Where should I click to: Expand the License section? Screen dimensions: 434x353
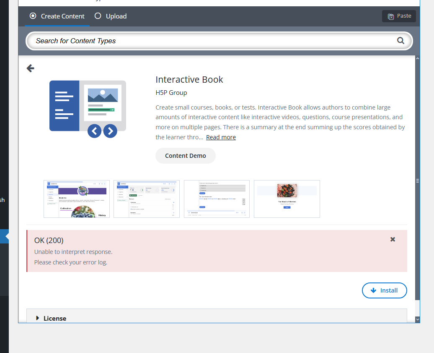coord(50,318)
